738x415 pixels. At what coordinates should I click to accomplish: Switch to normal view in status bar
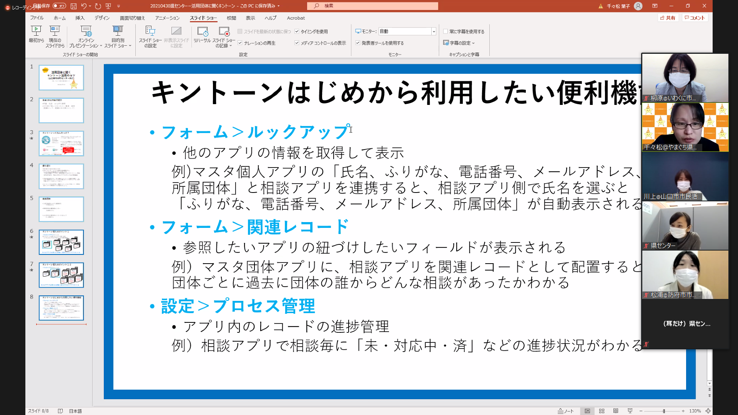coord(587,411)
